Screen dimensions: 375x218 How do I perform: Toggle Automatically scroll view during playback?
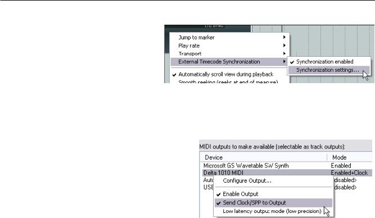pos(229,74)
